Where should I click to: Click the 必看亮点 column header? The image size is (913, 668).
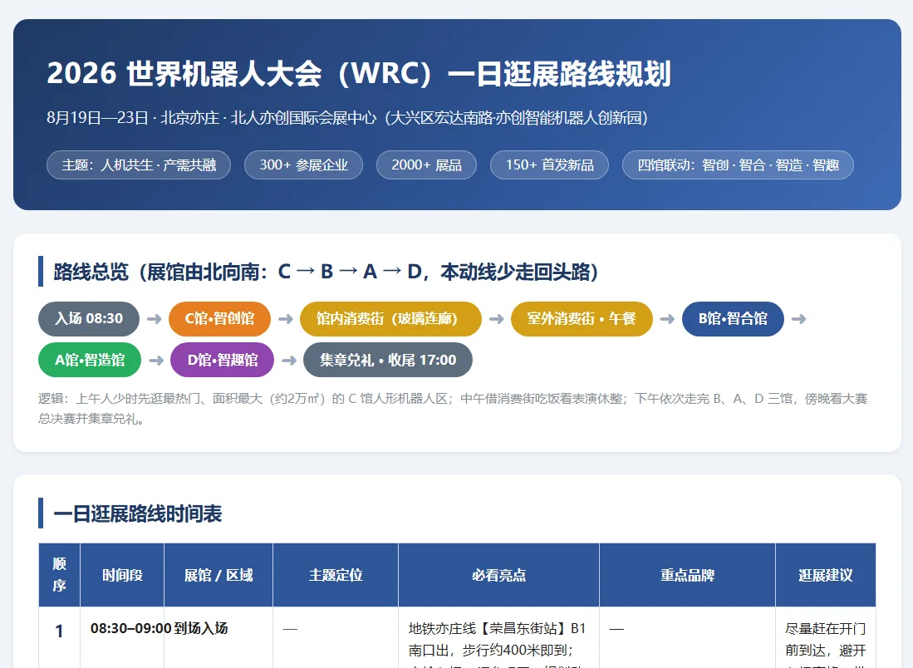pos(499,575)
